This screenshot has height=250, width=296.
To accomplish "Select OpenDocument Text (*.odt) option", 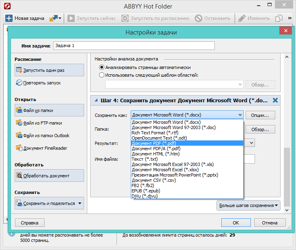I will point(187,138).
